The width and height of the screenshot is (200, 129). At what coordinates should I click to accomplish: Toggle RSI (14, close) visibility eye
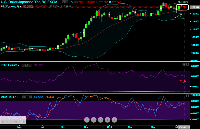point(23,65)
